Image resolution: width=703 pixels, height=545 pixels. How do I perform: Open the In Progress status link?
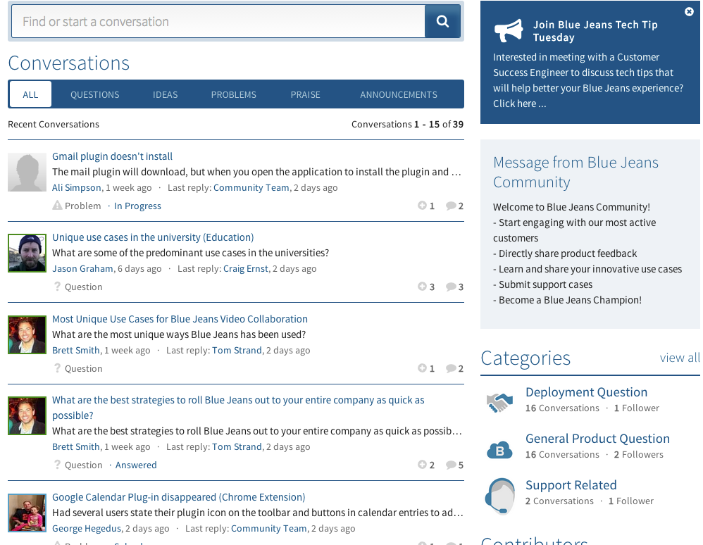(x=137, y=206)
